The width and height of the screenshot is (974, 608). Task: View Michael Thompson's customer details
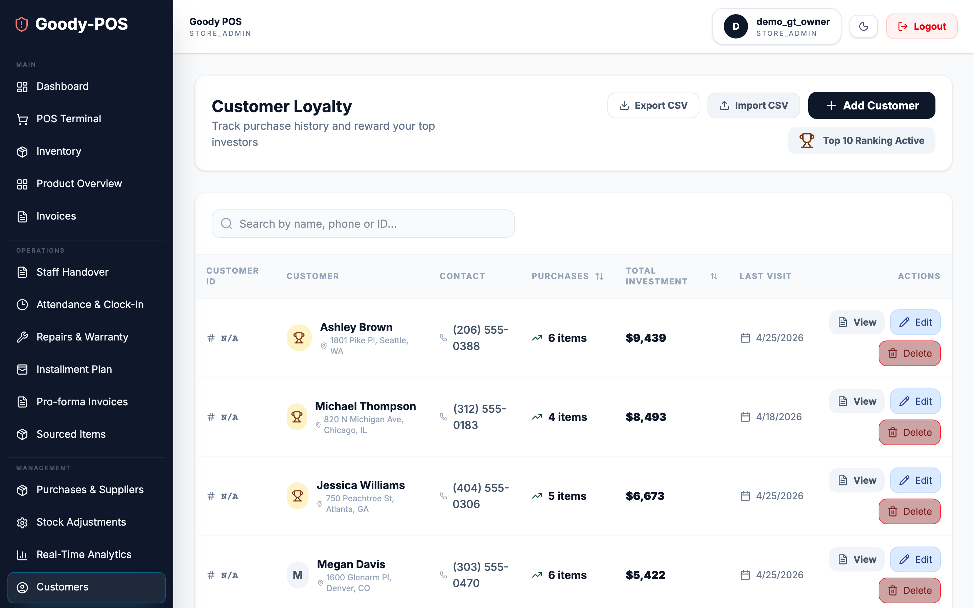856,401
